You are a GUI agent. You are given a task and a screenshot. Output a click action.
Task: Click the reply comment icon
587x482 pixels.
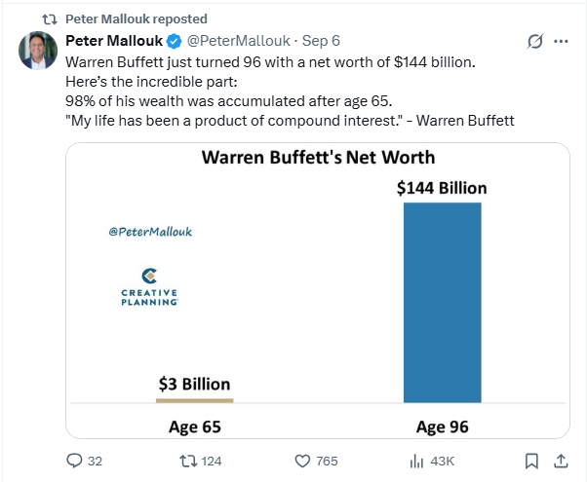tap(74, 461)
